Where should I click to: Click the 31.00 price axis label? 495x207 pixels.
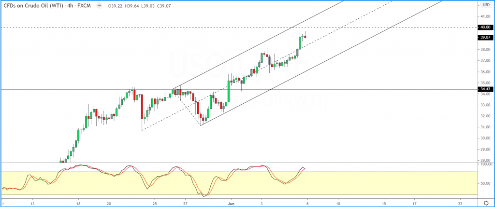click(485, 127)
